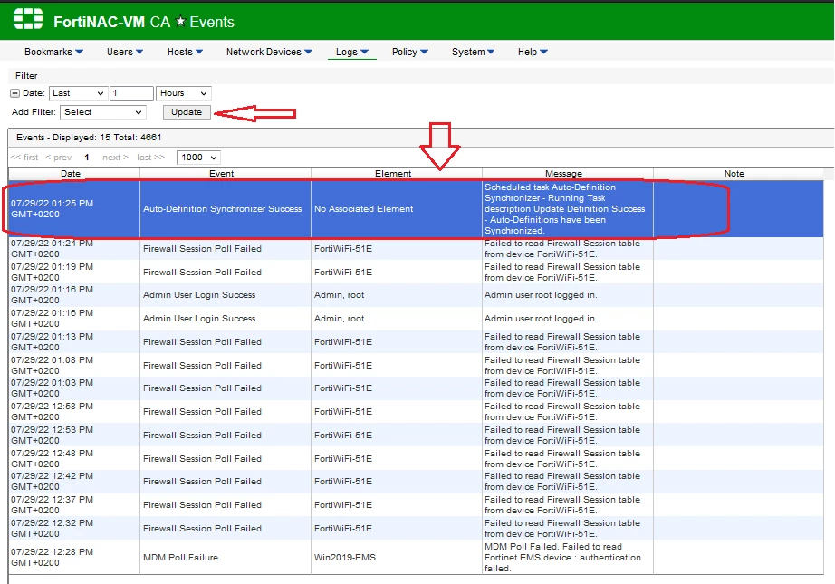Click the second 01:16 PM Admin User Login Success row
The width and height of the screenshot is (835, 584).
(416, 319)
